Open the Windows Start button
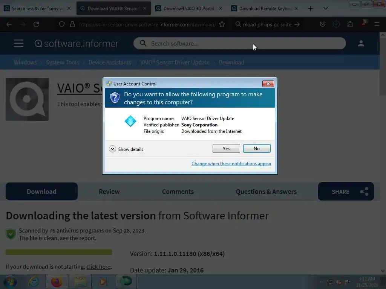 (10, 281)
